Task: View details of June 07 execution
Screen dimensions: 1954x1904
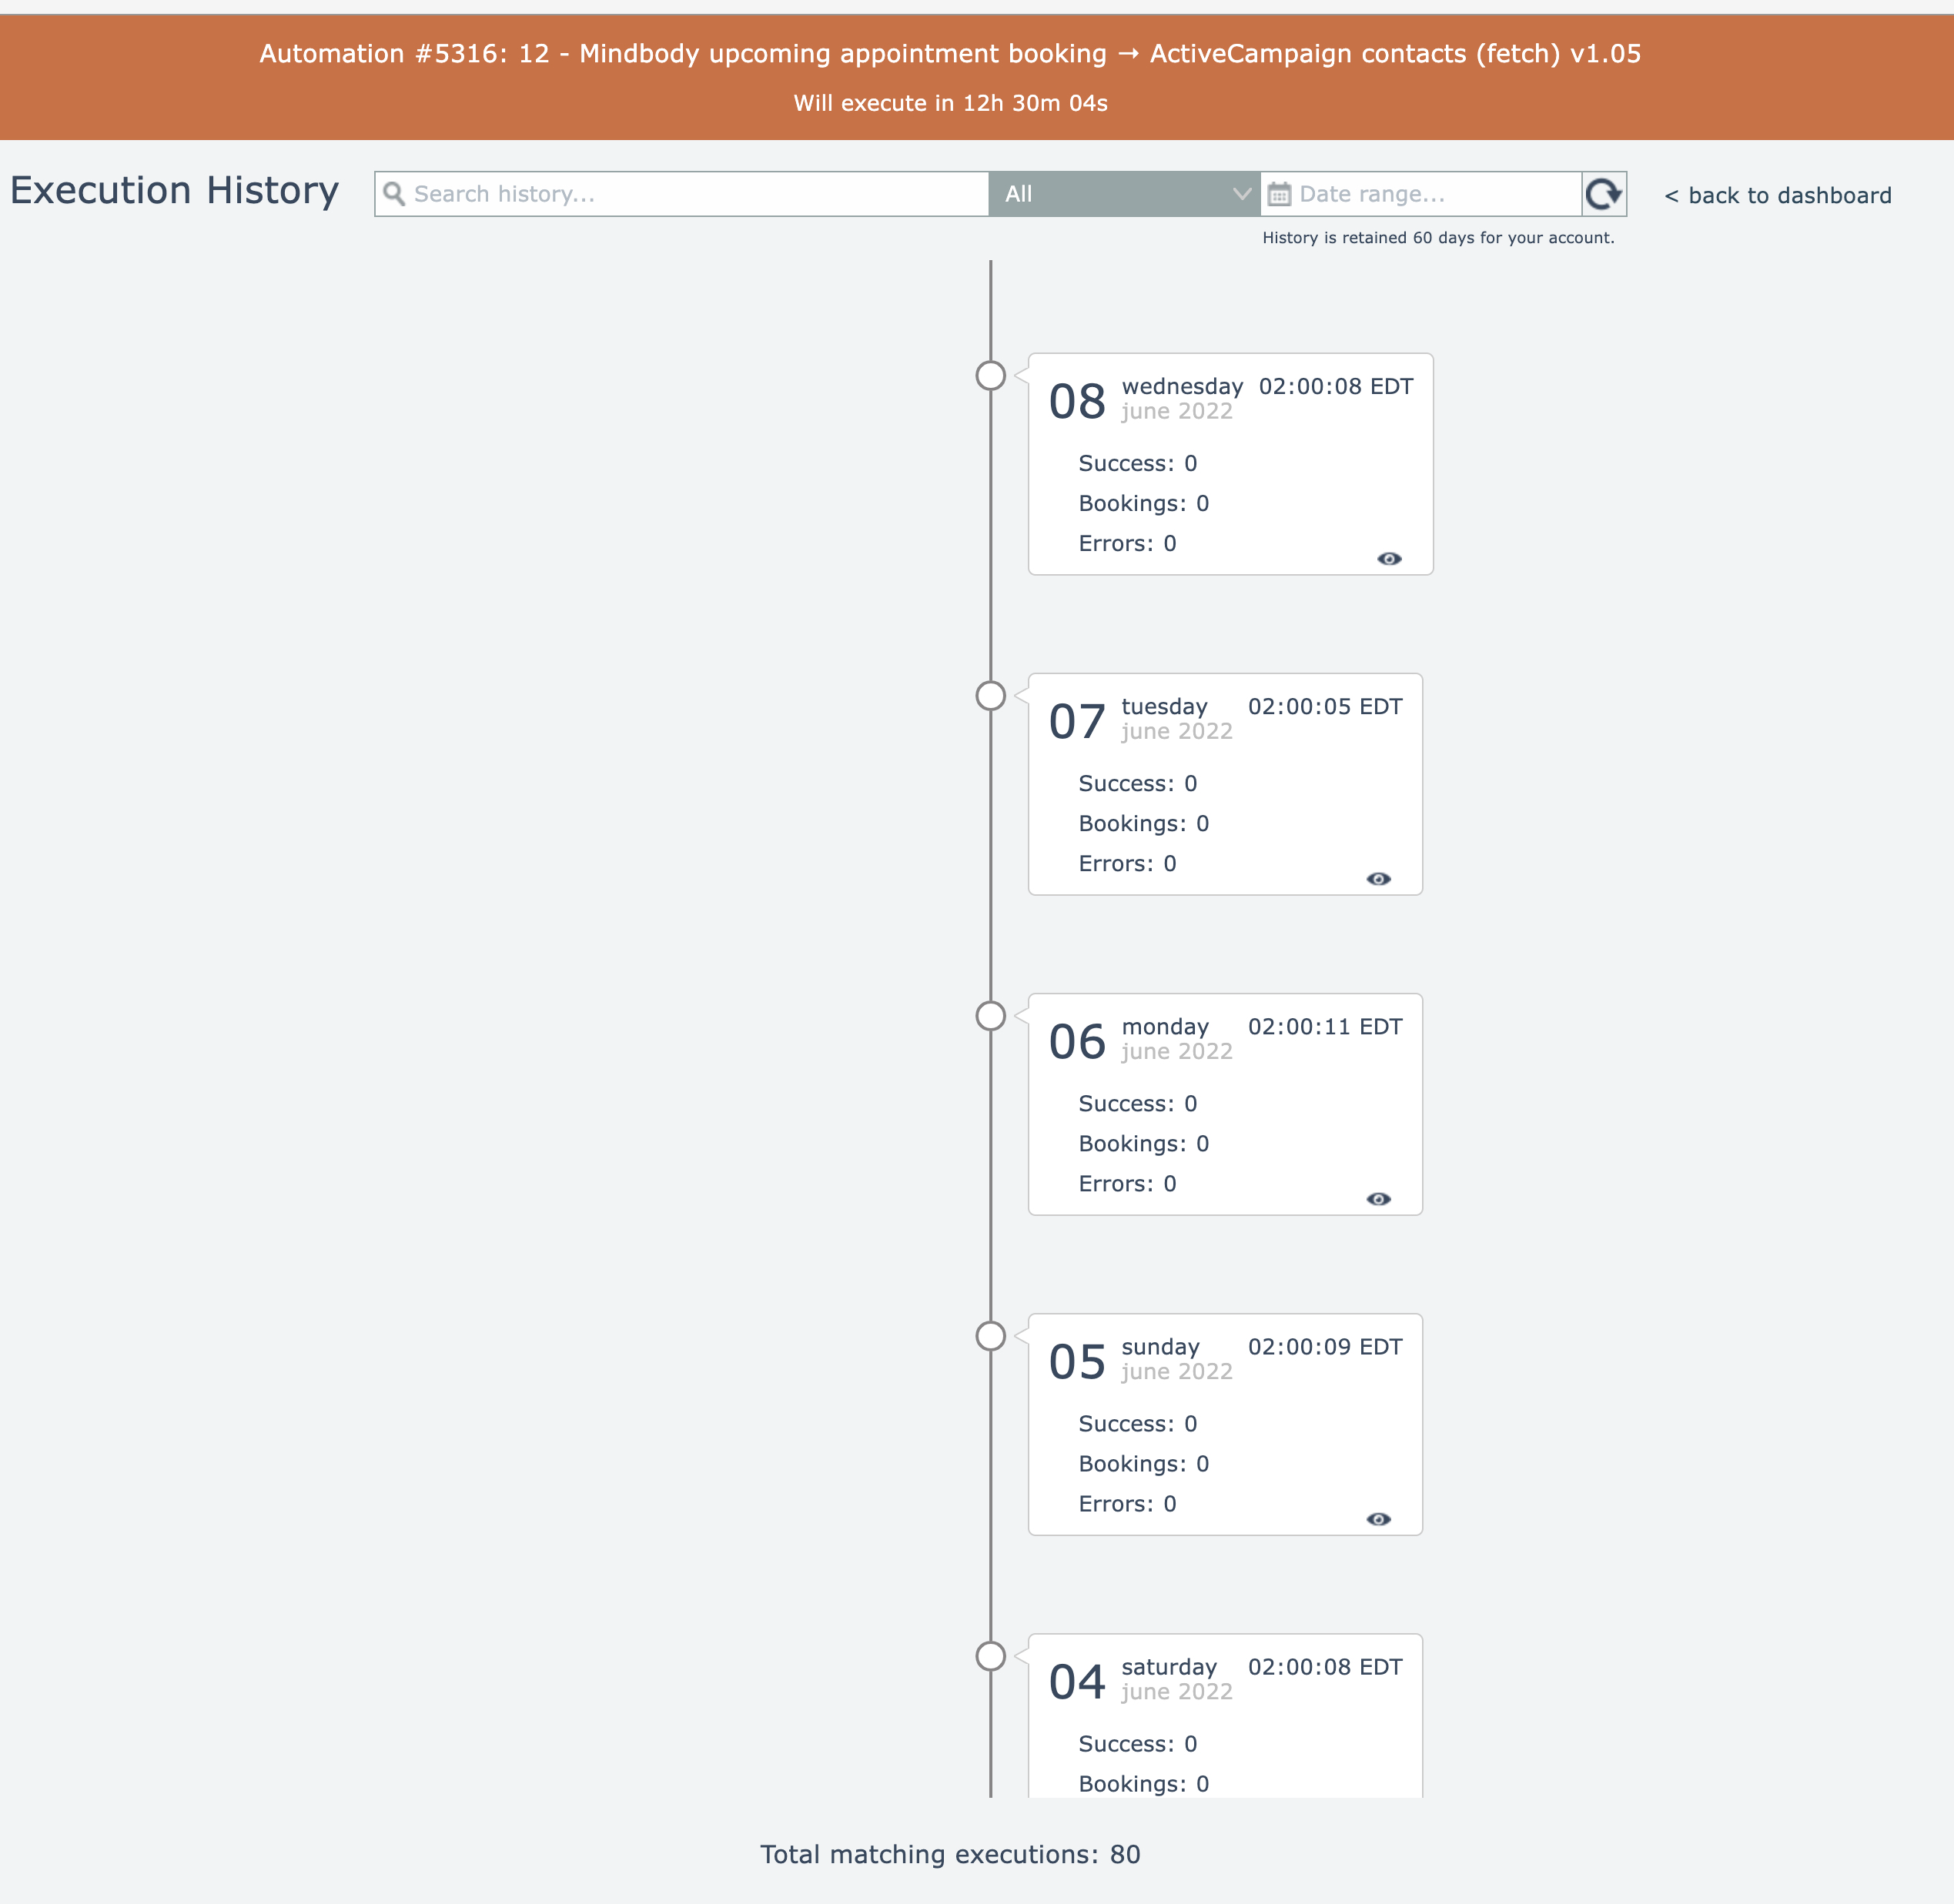Action: (x=1377, y=879)
